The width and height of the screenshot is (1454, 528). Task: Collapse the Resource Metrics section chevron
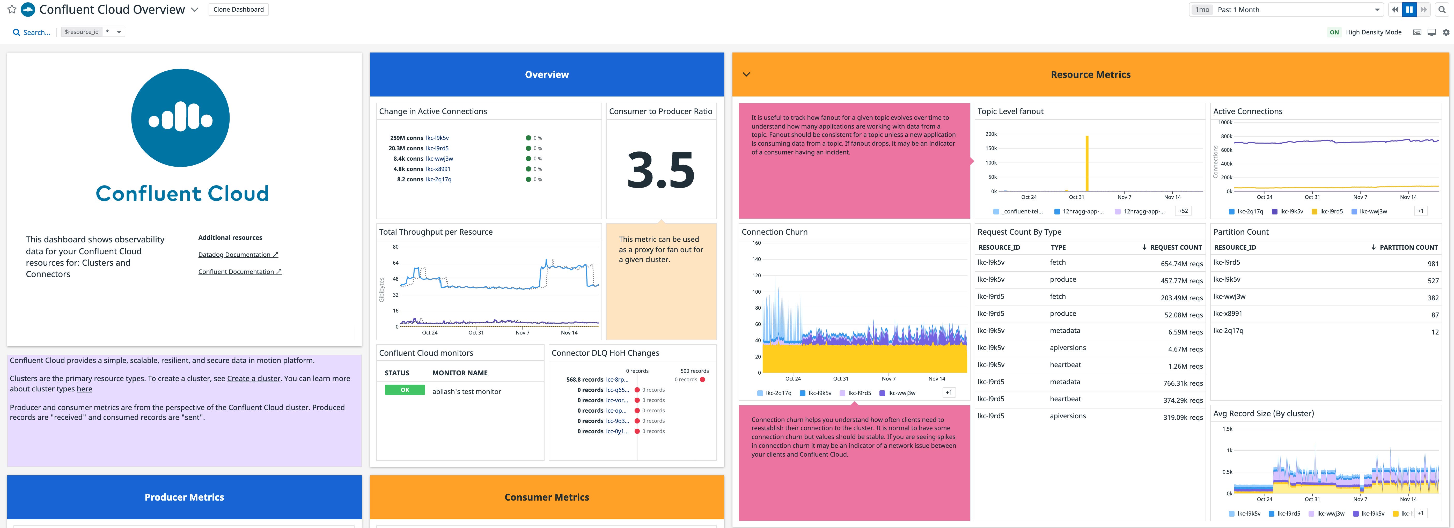746,74
